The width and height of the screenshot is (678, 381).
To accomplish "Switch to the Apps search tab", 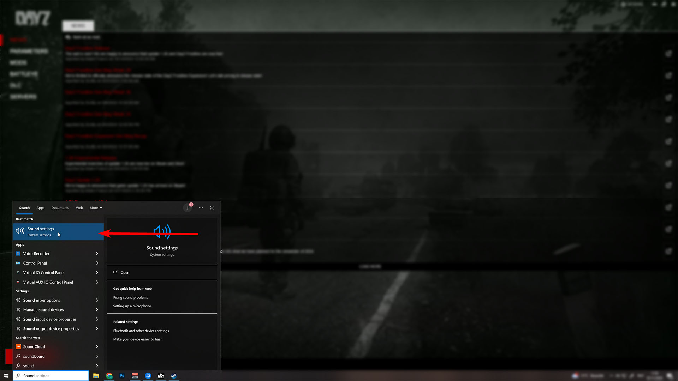I will 40,208.
